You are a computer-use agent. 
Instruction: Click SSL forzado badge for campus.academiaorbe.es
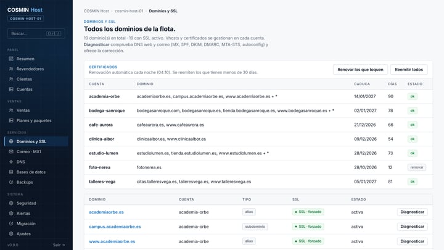pos(308,227)
